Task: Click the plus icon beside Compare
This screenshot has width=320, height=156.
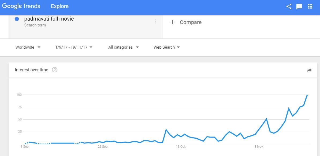Action: pyautogui.click(x=173, y=22)
